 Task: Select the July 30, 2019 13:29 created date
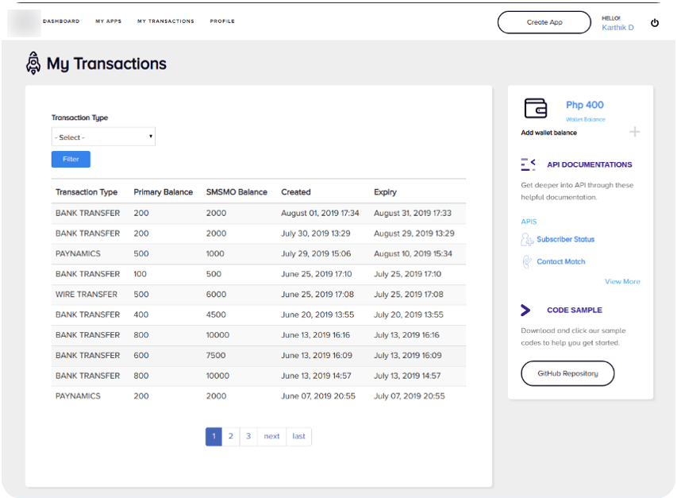316,234
